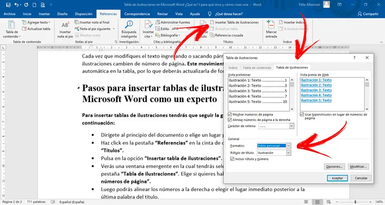The image size is (385, 205).
Task: Click Ilustración 3: Texto web preview link
Action: point(316,90)
